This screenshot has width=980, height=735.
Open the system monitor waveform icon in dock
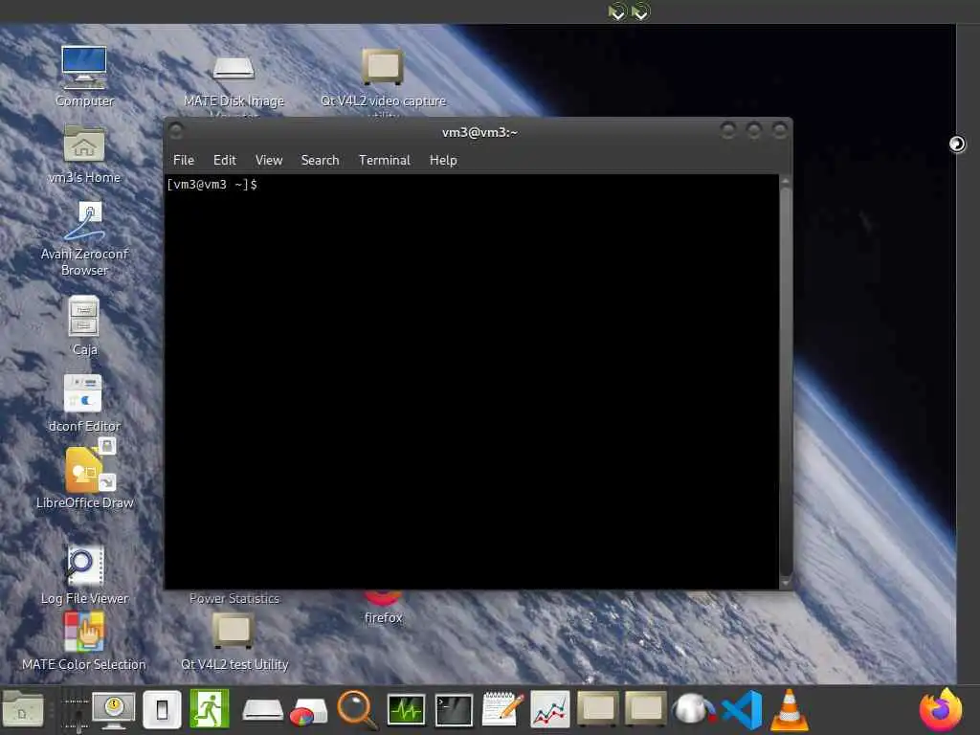[x=406, y=711]
